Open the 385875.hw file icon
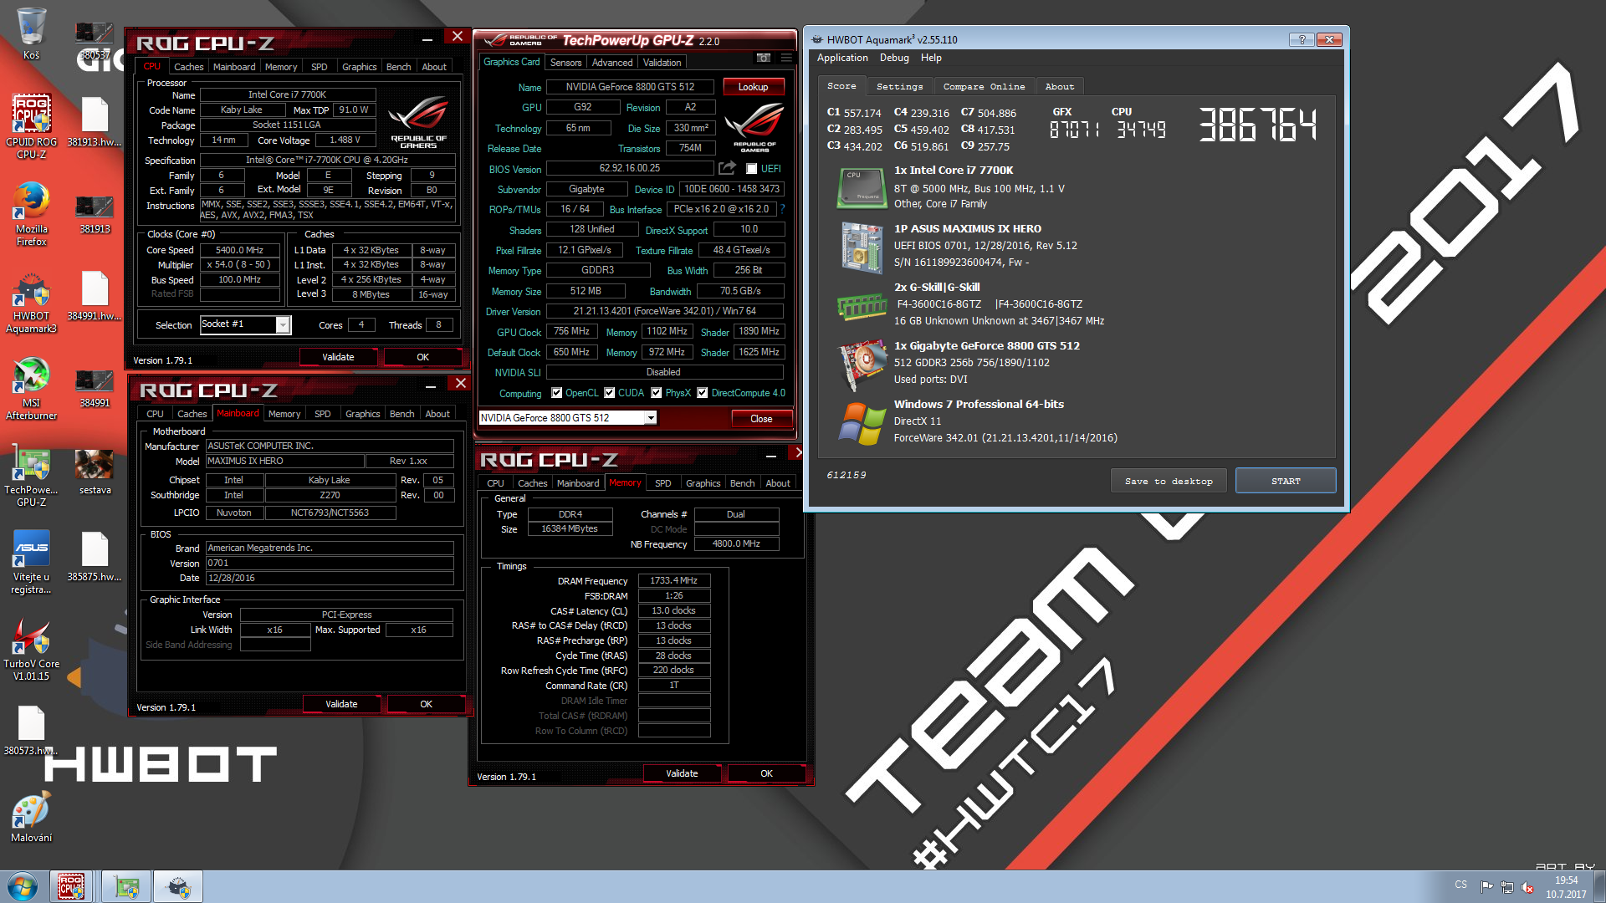Screen dimensions: 1606x903 (x=95, y=557)
